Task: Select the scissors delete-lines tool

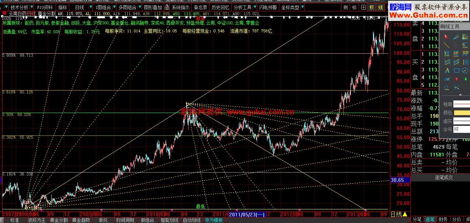Action: [456, 88]
